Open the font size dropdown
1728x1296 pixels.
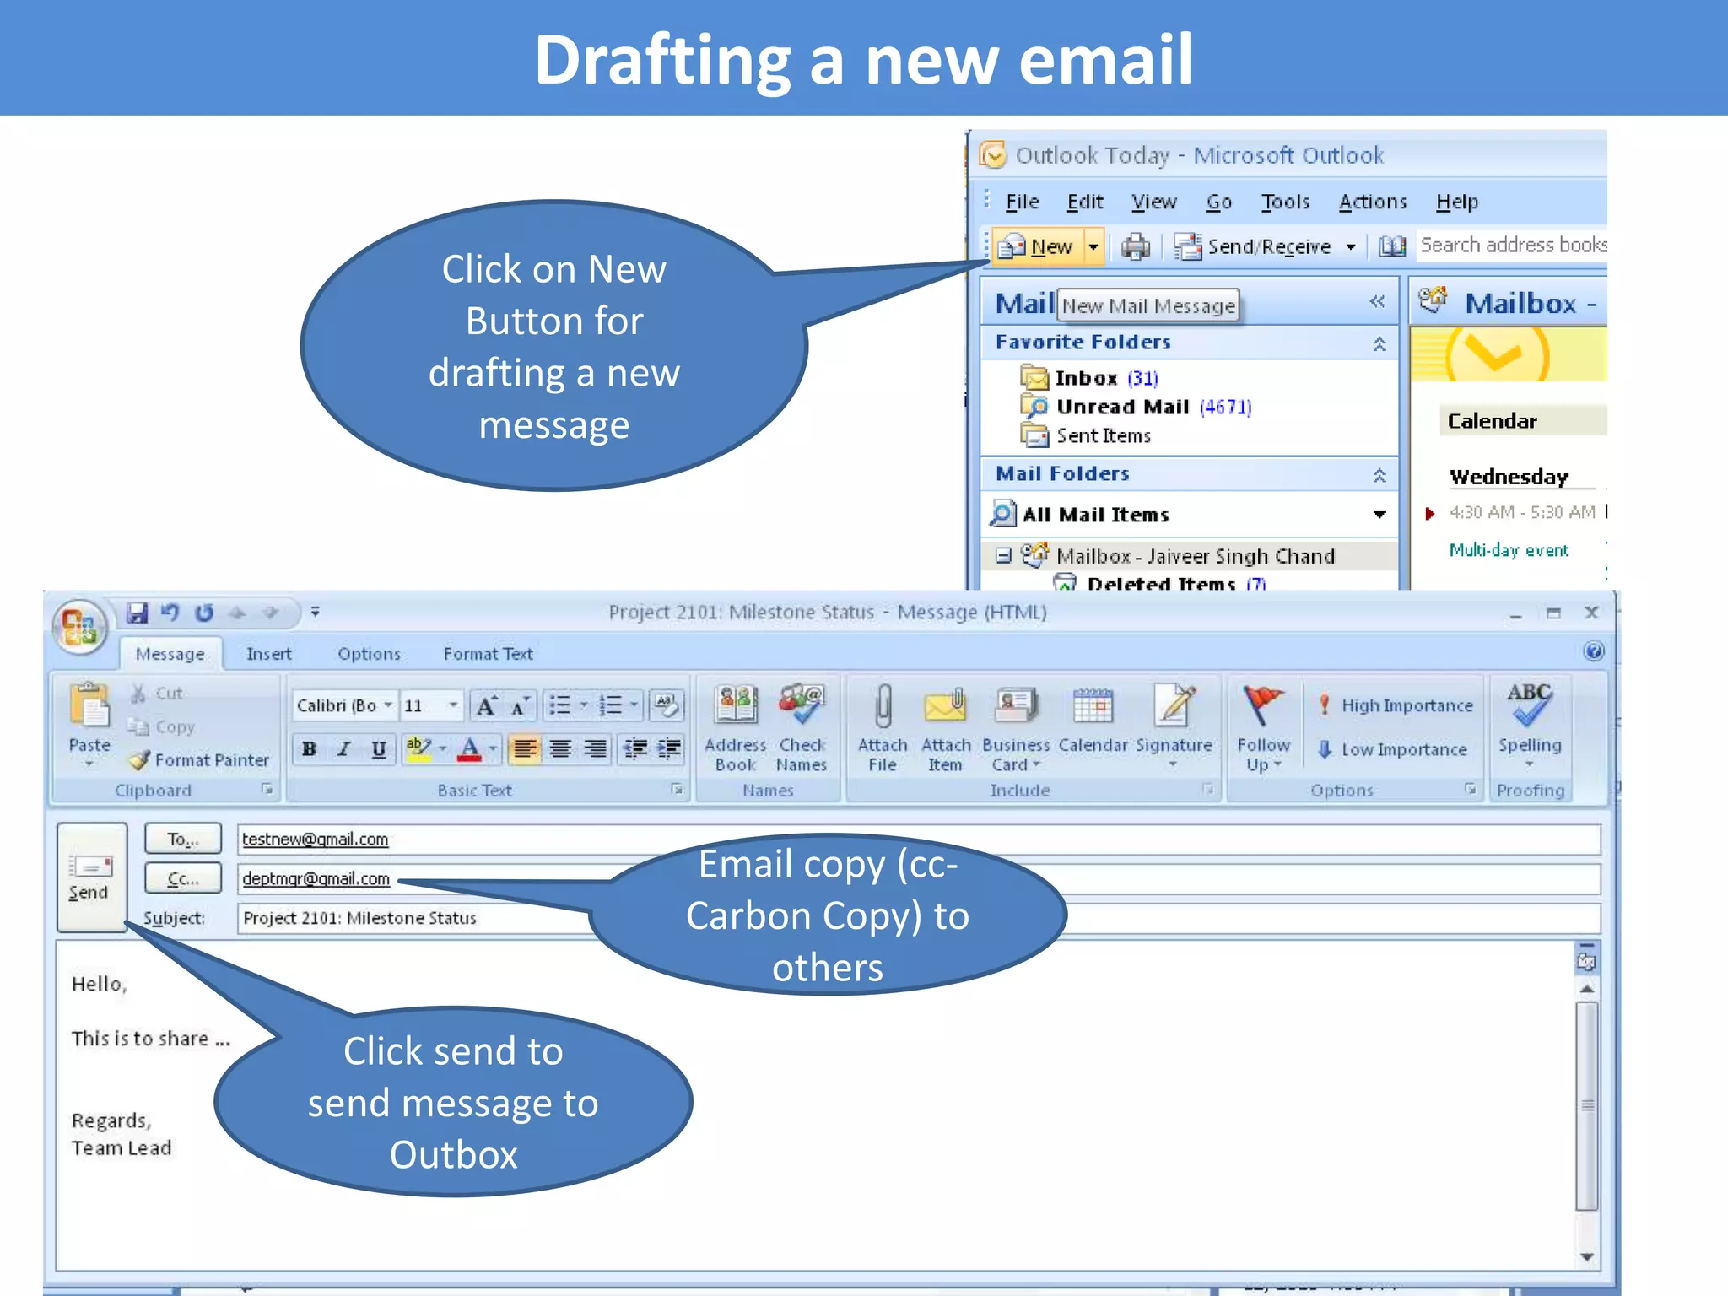point(453,705)
